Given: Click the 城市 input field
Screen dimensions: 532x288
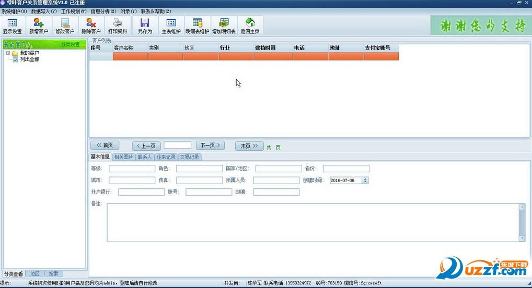Looking at the screenshot, I should tap(132, 180).
